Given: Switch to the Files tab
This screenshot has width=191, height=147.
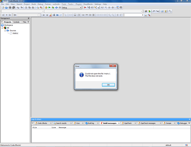Looking at the screenshot, I should (25, 22).
